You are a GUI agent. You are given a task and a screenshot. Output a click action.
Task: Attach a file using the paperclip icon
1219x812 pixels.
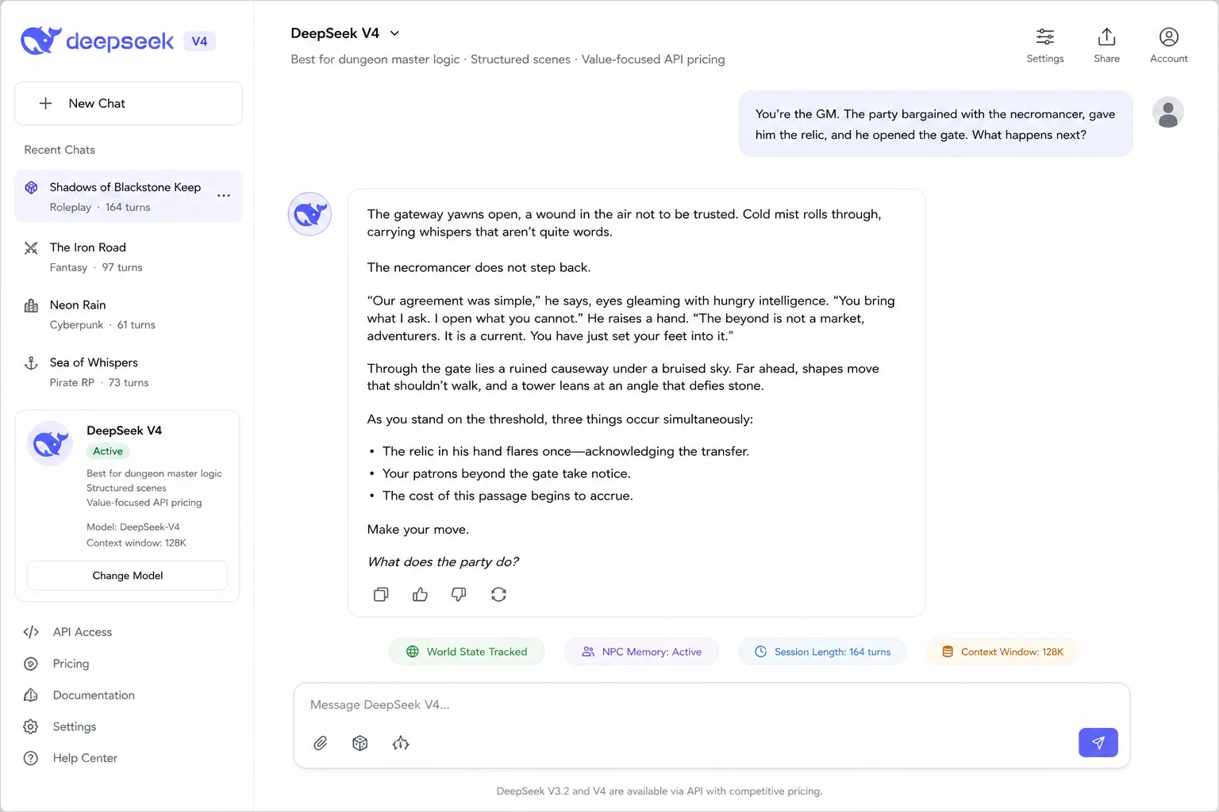tap(321, 743)
